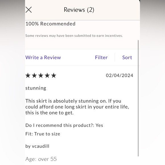The height and width of the screenshot is (165, 165).
Task: Click the second star of the rating
Action: 34,75
